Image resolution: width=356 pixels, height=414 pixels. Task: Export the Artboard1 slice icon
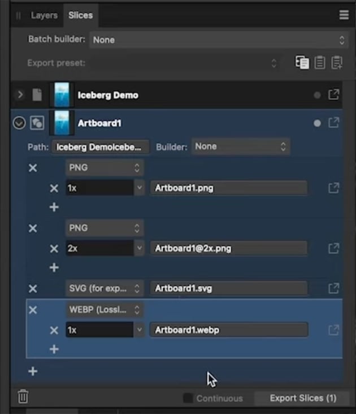pyautogui.click(x=333, y=123)
